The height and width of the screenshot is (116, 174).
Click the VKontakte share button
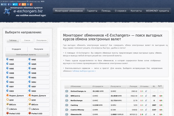point(3,4)
